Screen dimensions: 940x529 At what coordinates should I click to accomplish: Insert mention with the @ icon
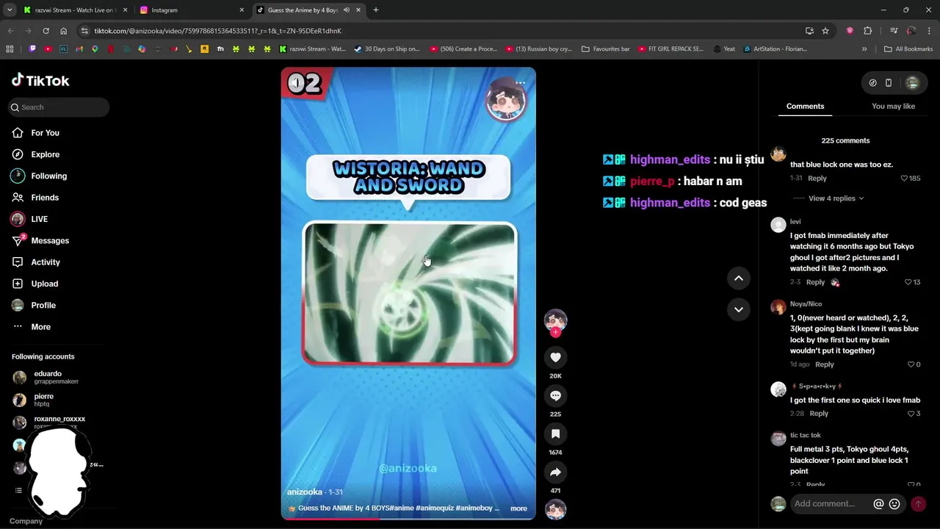point(878,504)
